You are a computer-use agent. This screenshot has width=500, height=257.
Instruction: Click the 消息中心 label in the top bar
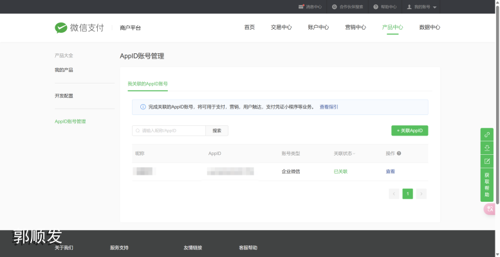(314, 6)
